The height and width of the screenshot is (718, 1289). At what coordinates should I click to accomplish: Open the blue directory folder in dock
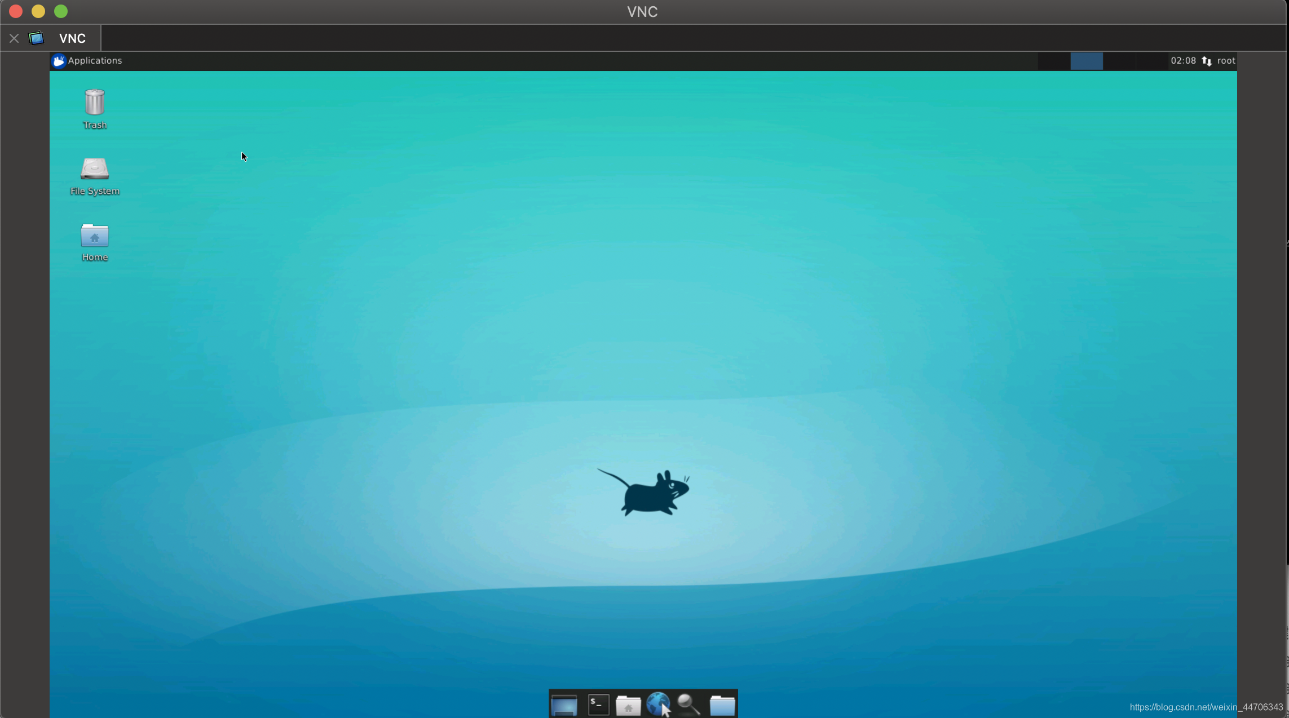(722, 705)
